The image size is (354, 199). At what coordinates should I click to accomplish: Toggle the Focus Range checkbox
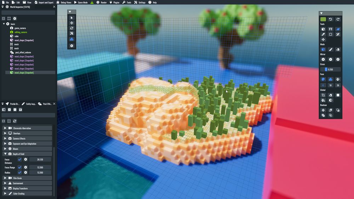[19, 168]
